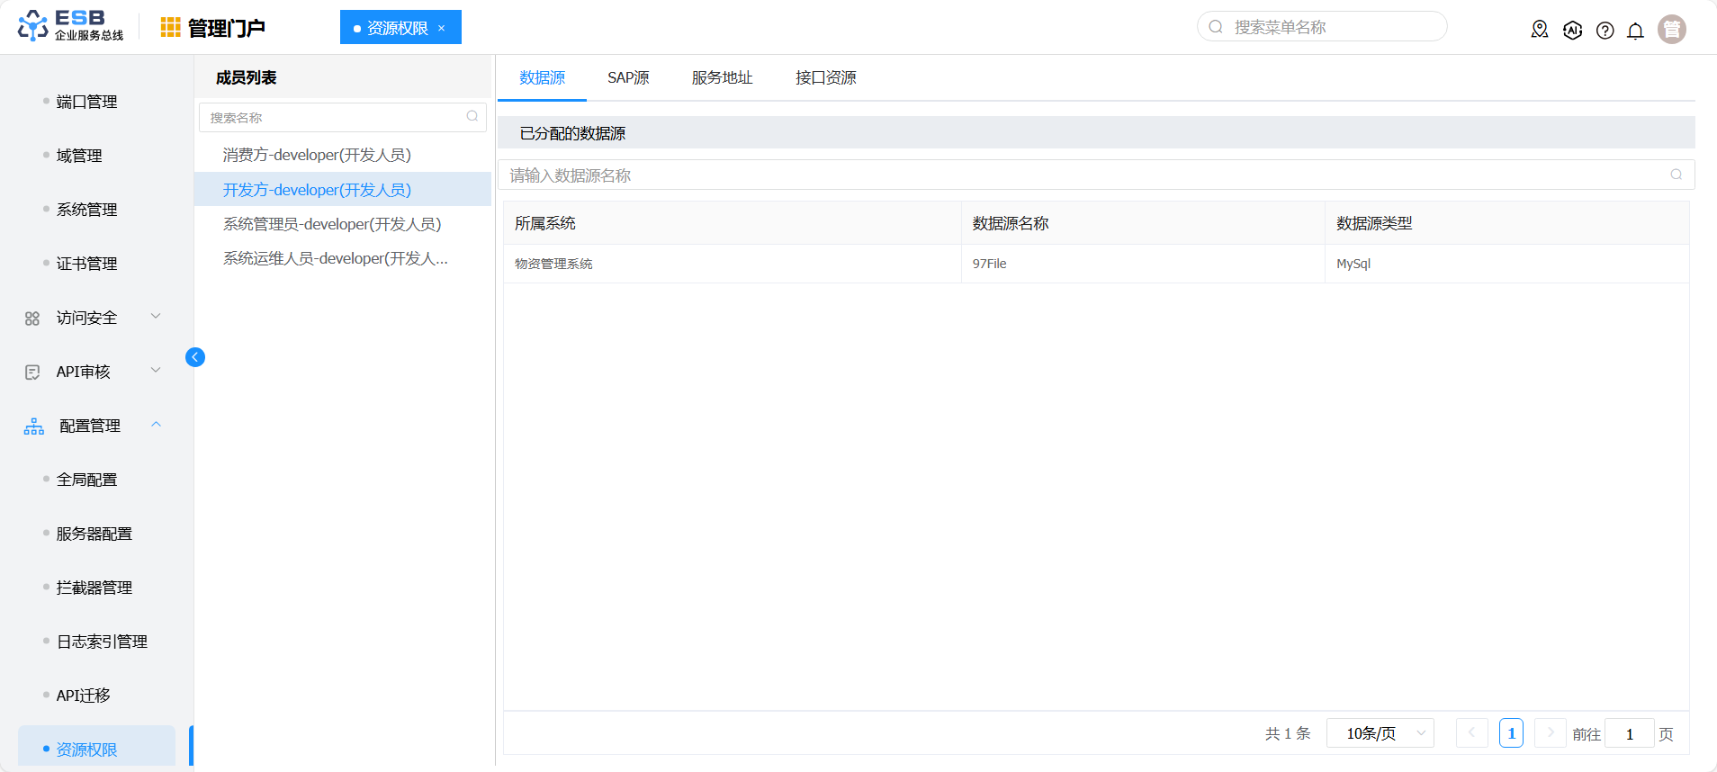Collapse the 配置管理 menu
This screenshot has width=1717, height=772.
tap(156, 425)
